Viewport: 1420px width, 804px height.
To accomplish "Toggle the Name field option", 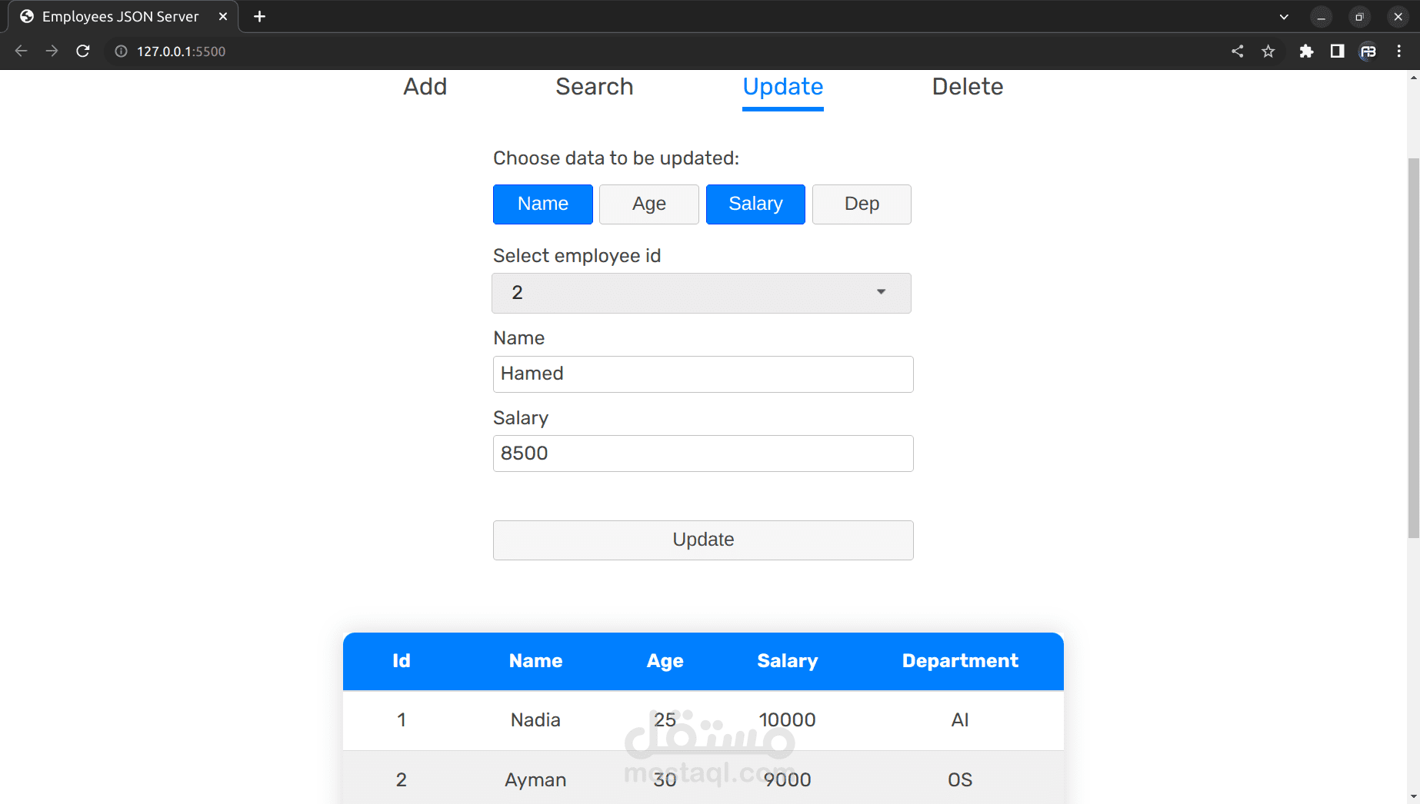I will (543, 204).
